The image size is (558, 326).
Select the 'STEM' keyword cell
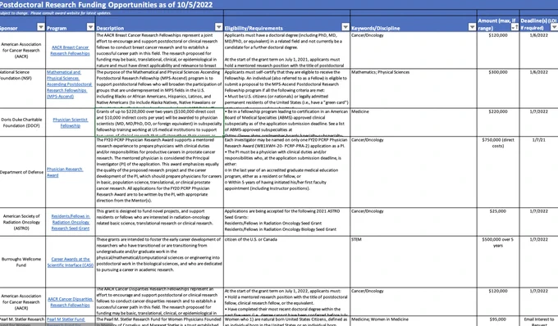click(414, 262)
